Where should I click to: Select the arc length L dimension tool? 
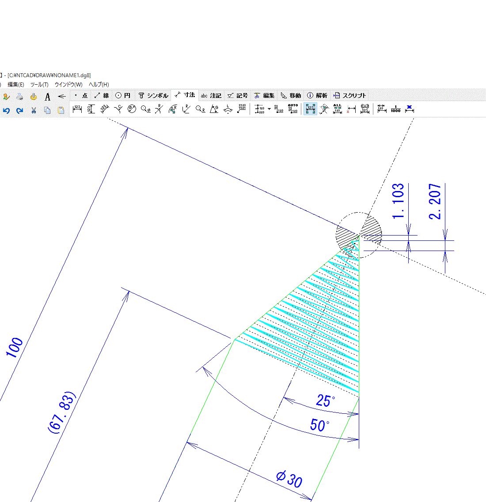[228, 109]
